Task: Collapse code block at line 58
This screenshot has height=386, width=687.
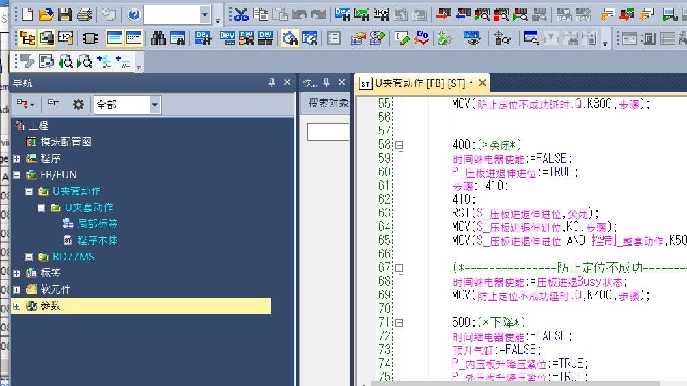Action: click(399, 145)
